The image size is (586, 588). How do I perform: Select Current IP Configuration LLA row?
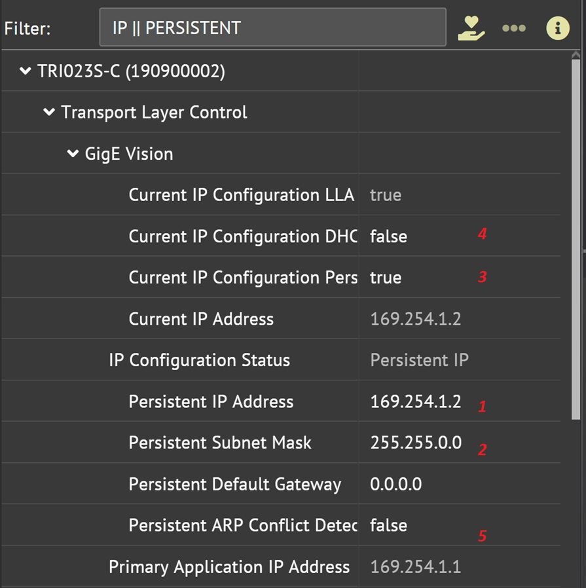[241, 195]
